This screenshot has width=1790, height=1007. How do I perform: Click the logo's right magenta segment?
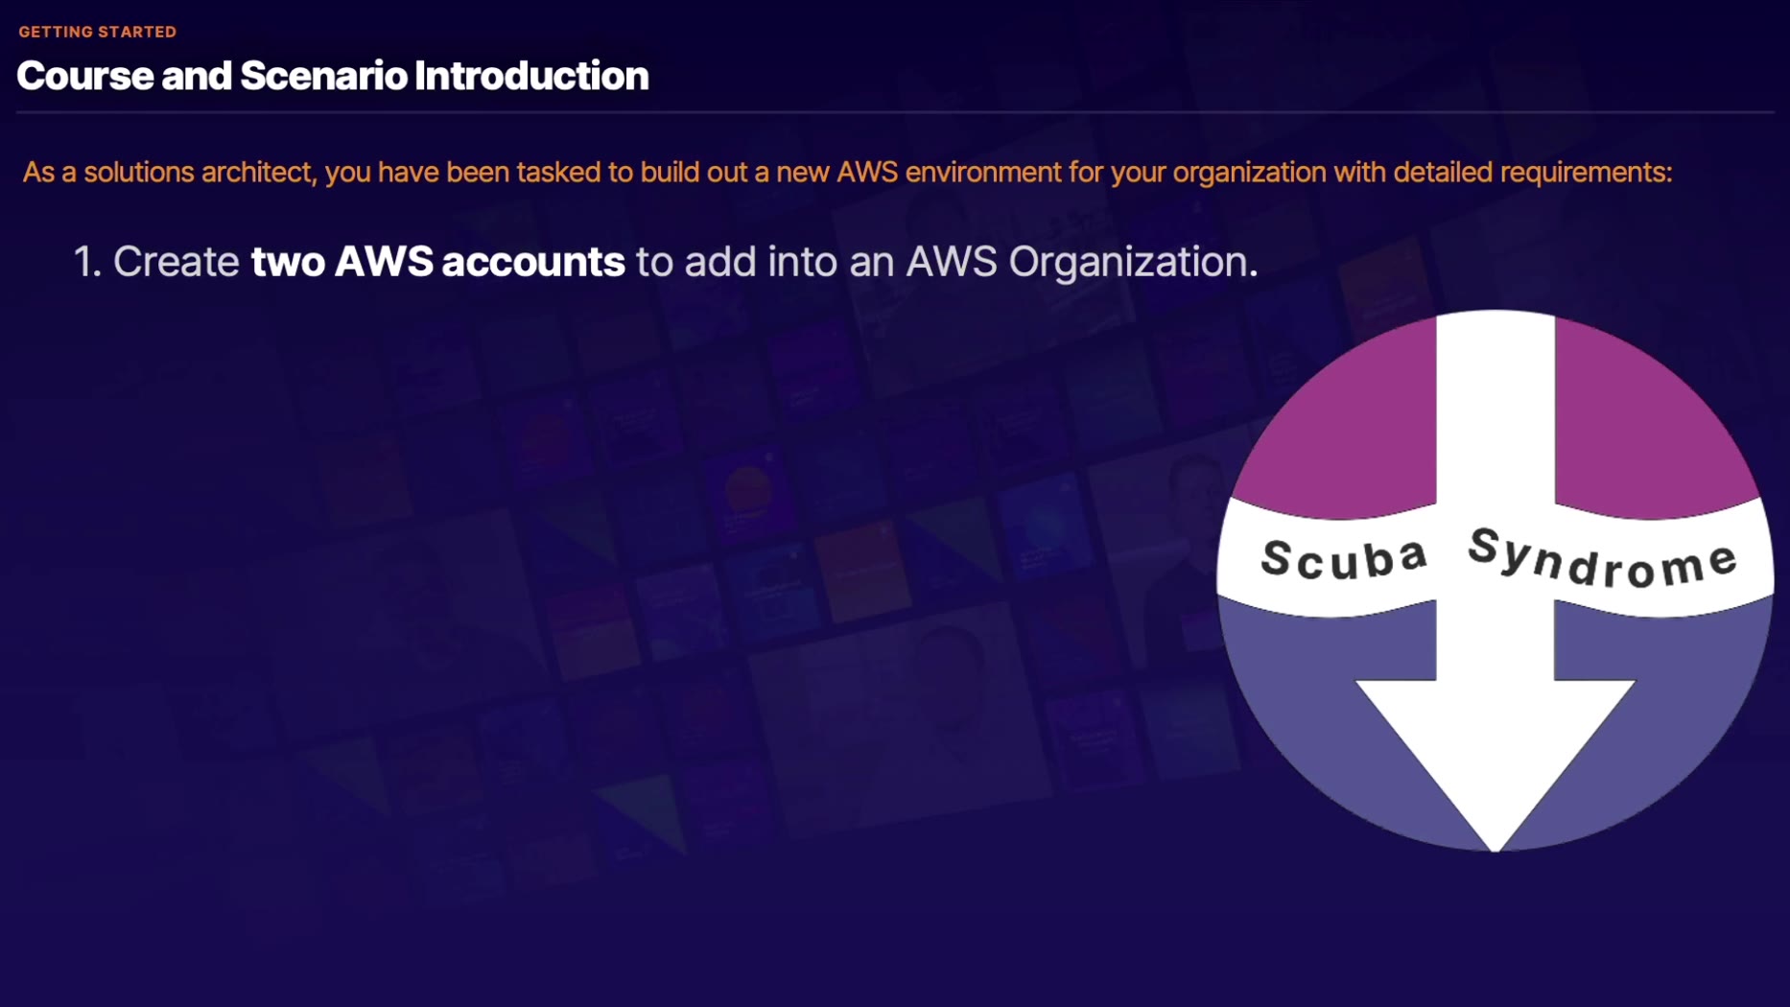[x=1650, y=422]
